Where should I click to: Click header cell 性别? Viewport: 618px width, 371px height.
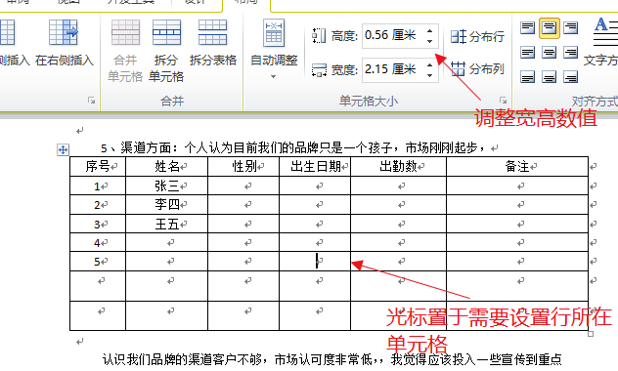click(x=243, y=166)
